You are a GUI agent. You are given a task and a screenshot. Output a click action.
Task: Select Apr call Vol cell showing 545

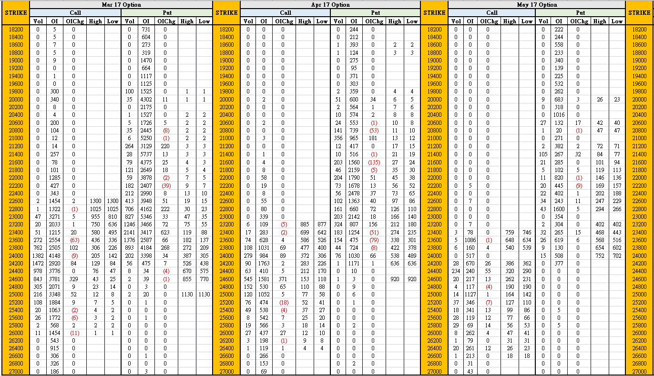(x=248, y=278)
